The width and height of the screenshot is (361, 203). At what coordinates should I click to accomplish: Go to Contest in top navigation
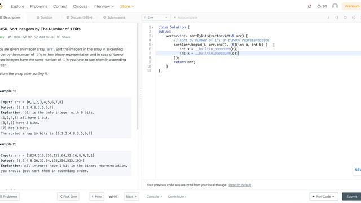(60, 6)
